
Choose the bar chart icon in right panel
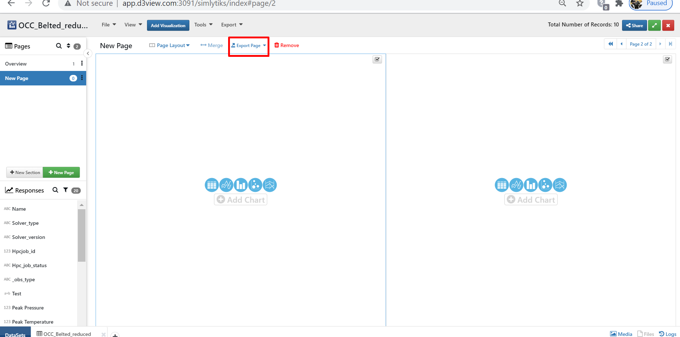point(531,185)
